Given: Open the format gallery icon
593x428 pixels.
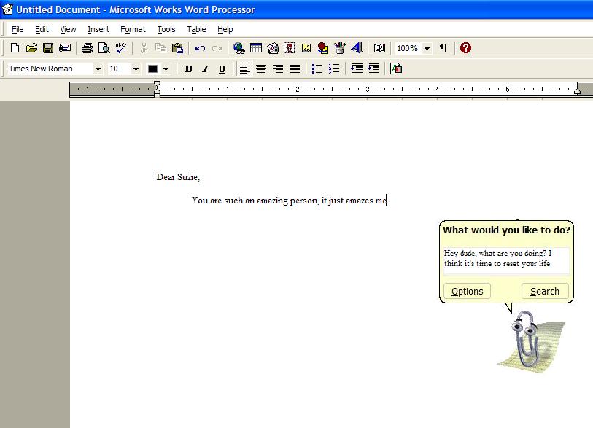Looking at the screenshot, I should (396, 69).
